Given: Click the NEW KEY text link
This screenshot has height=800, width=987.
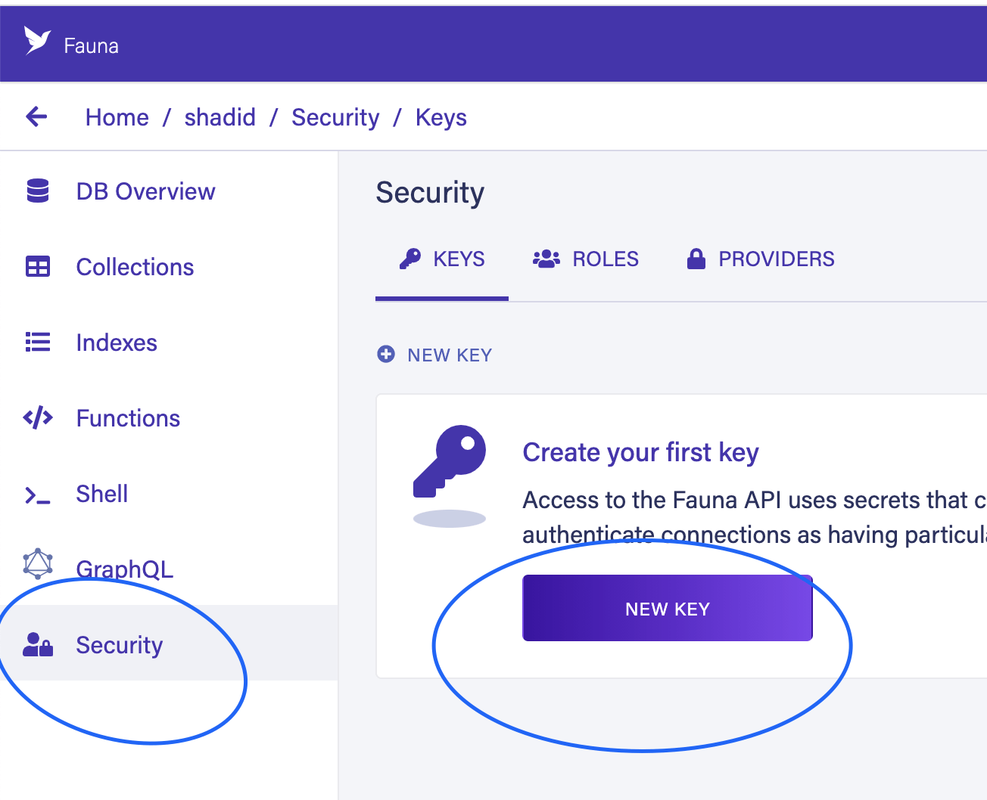Looking at the screenshot, I should pyautogui.click(x=450, y=355).
